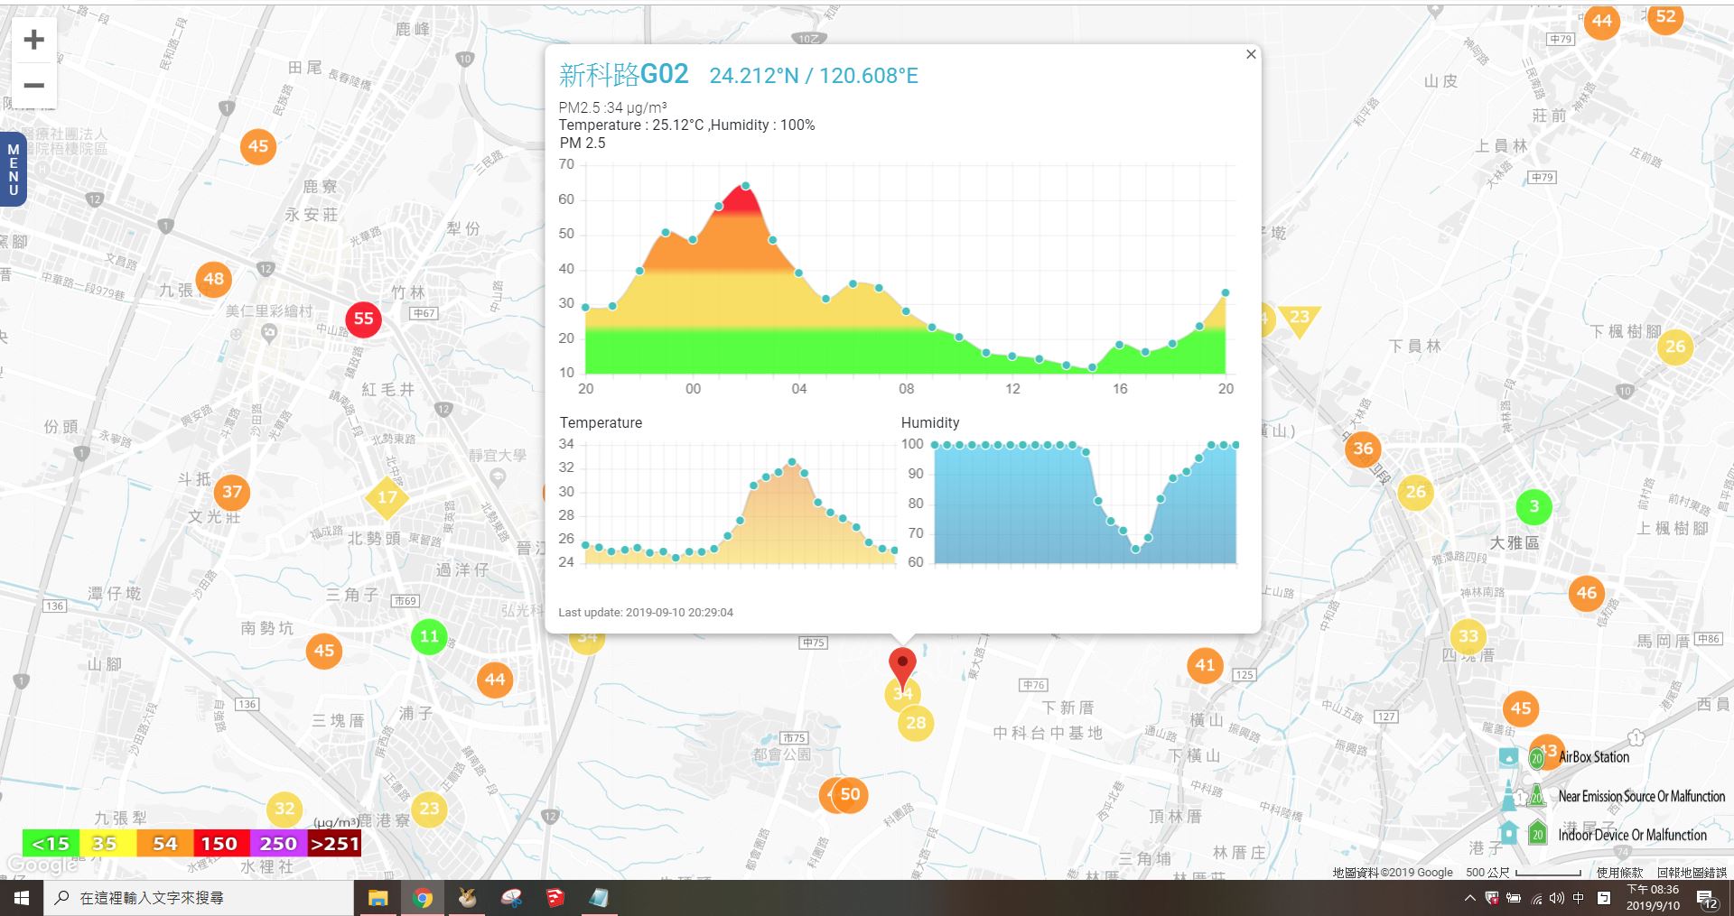
Task: Select the green 11 station marker
Action: (x=429, y=636)
